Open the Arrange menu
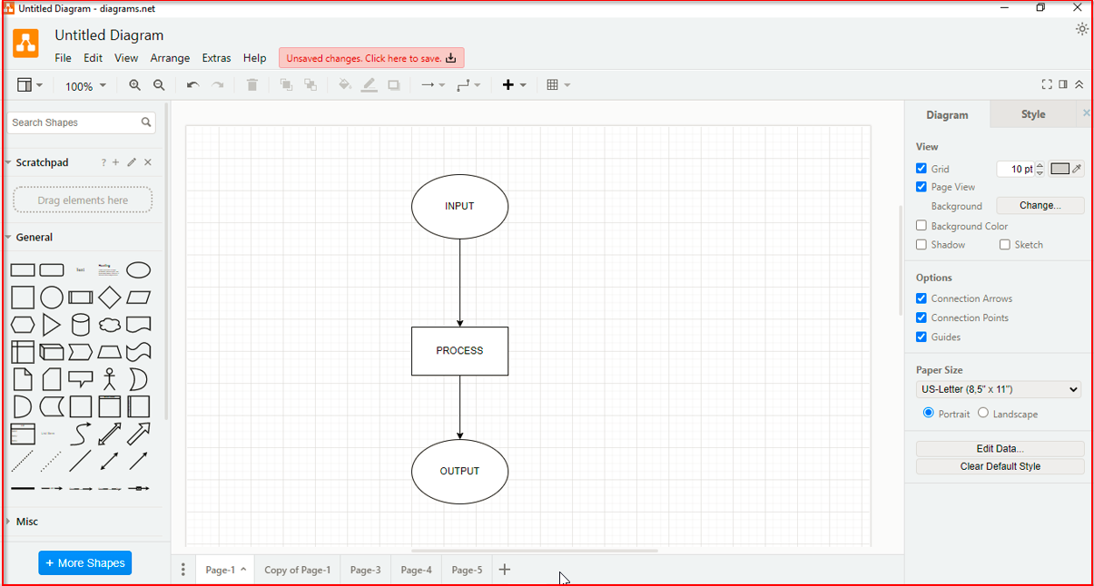 tap(170, 58)
